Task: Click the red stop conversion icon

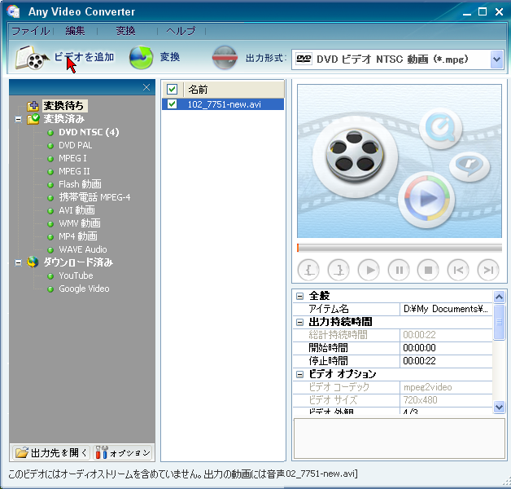Action: click(225, 58)
